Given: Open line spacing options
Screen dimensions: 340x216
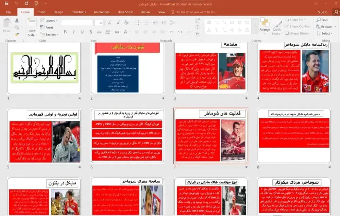Looking at the screenshot, I should point(173,22).
